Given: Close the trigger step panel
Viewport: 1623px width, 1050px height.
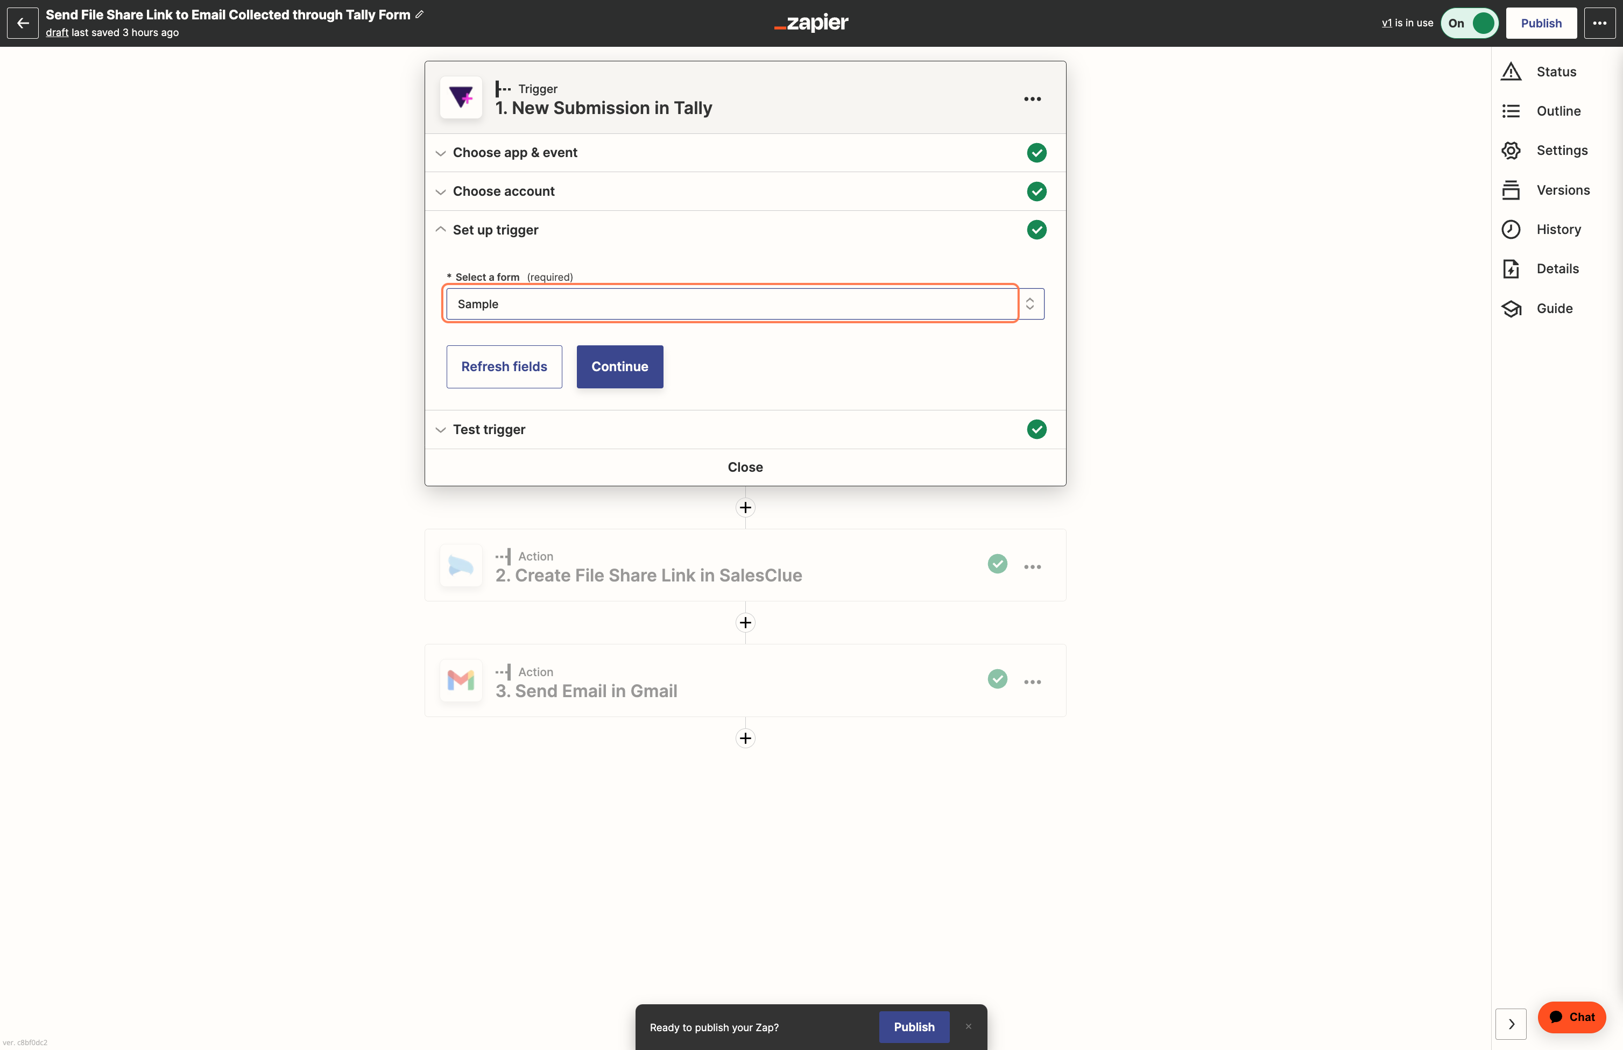Looking at the screenshot, I should tap(745, 467).
